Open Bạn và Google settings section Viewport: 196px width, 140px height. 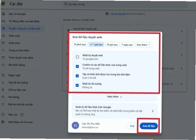17,14
